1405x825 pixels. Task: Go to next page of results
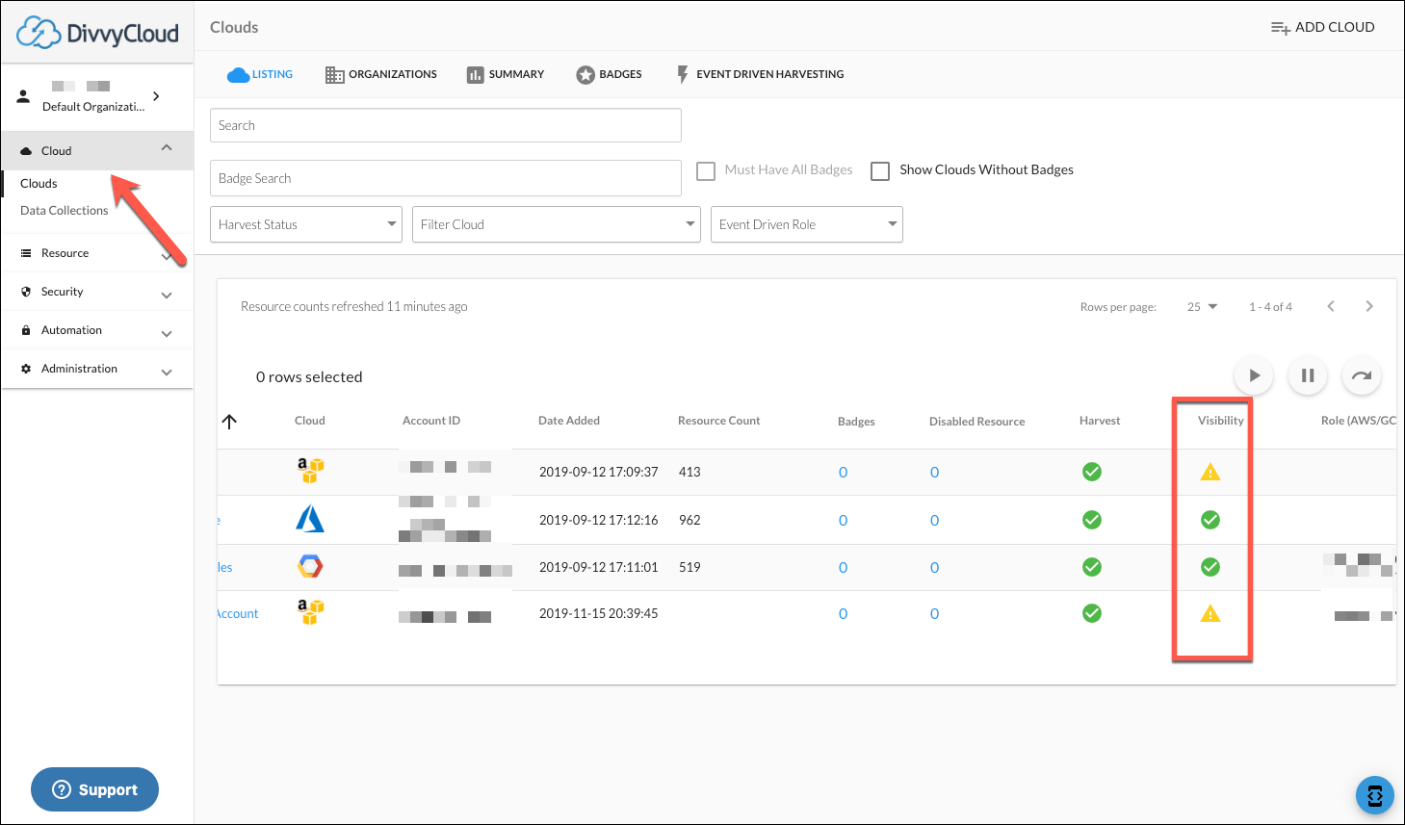point(1368,306)
